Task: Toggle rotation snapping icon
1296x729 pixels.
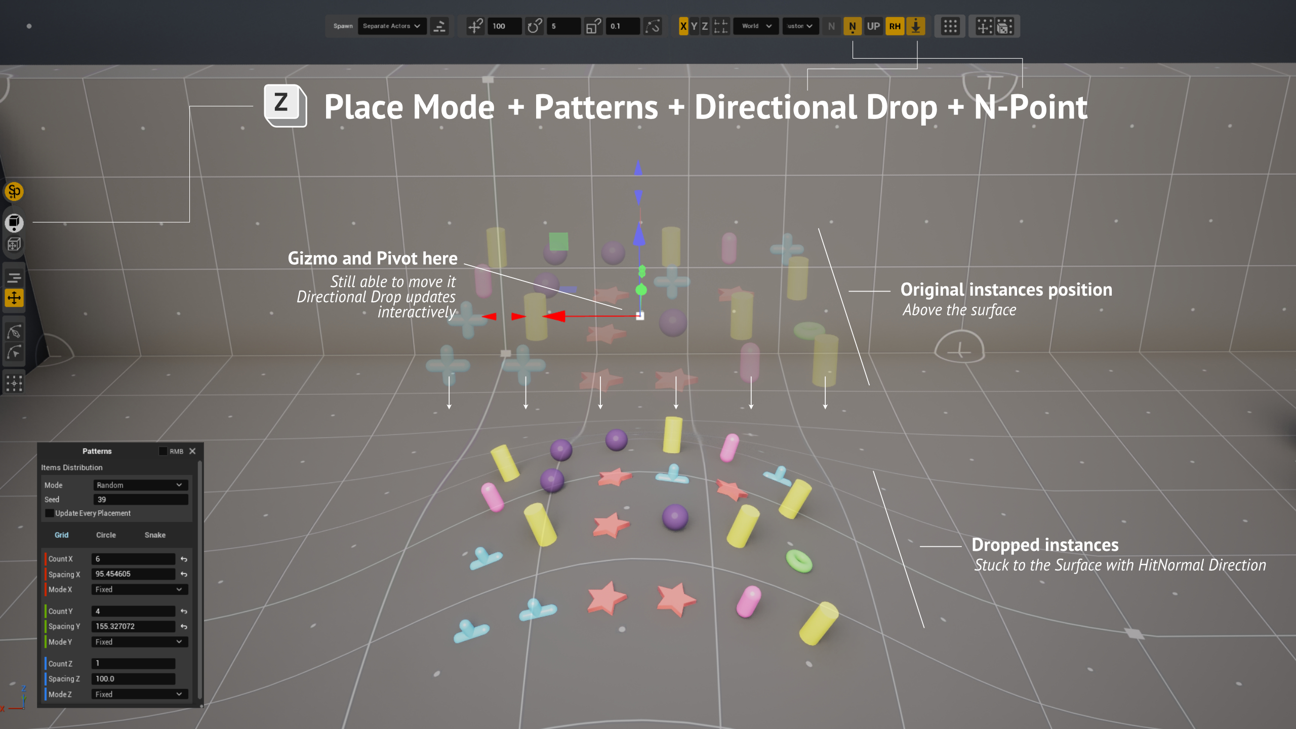Action: tap(534, 26)
